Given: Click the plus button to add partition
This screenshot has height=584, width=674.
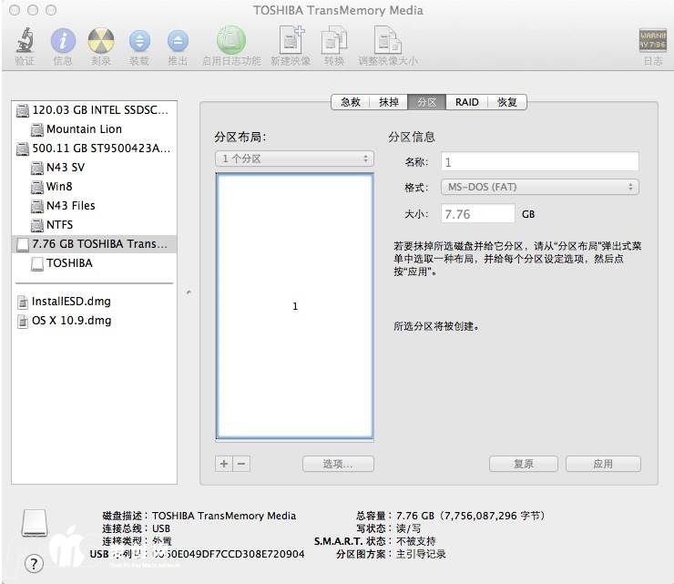Looking at the screenshot, I should [x=224, y=464].
